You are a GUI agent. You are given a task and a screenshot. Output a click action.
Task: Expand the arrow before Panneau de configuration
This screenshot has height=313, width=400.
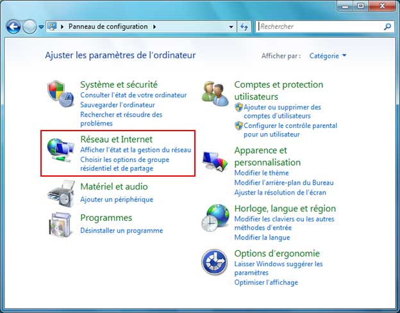[x=62, y=26]
